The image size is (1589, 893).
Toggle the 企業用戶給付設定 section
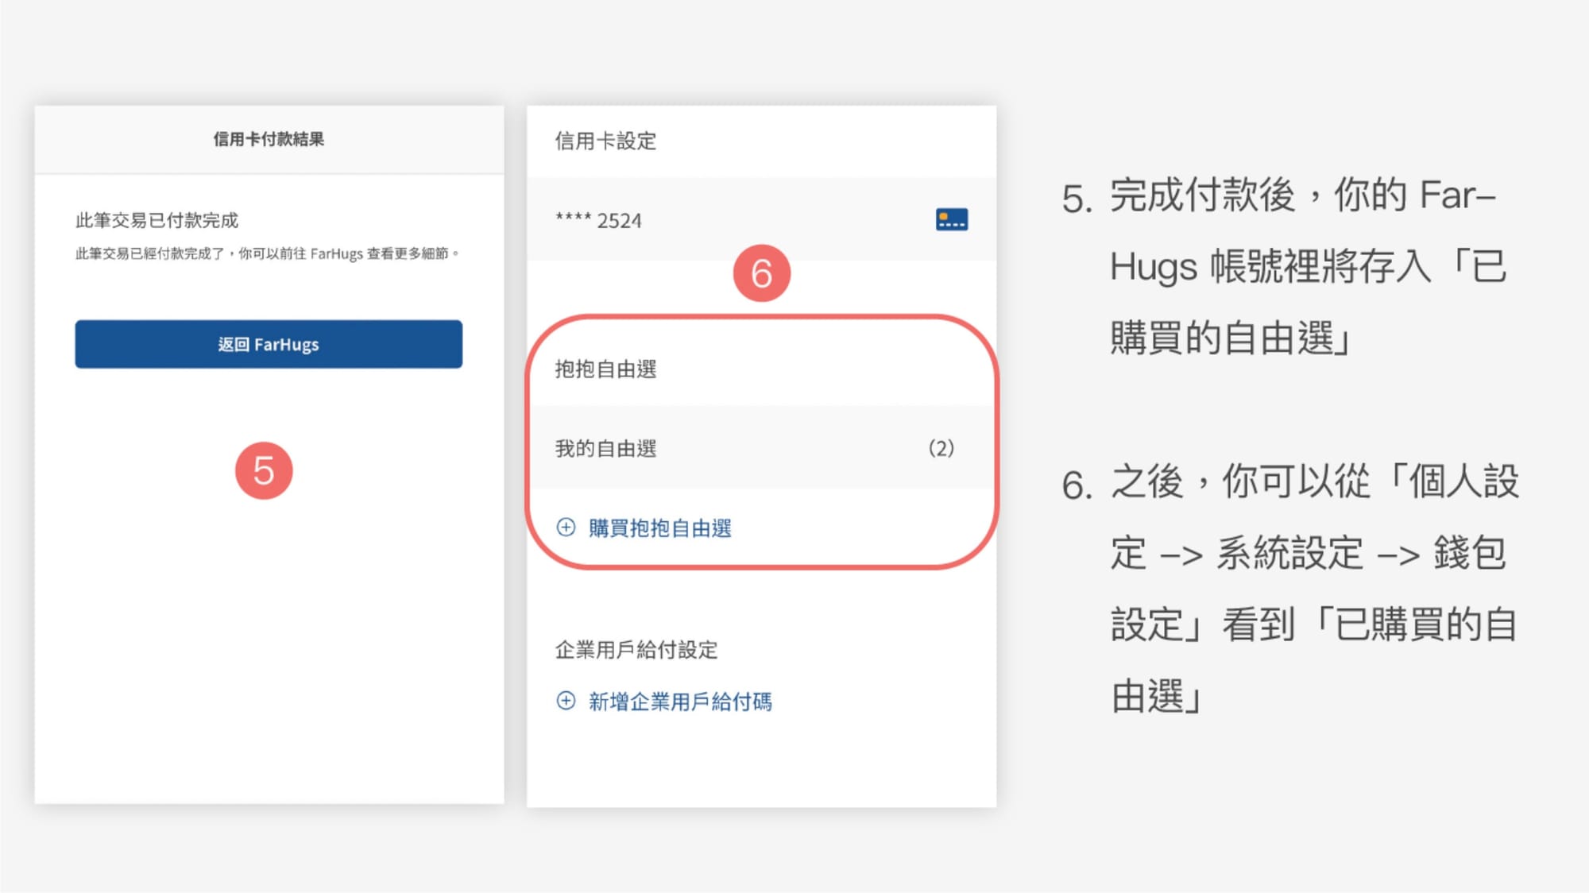pyautogui.click(x=636, y=649)
